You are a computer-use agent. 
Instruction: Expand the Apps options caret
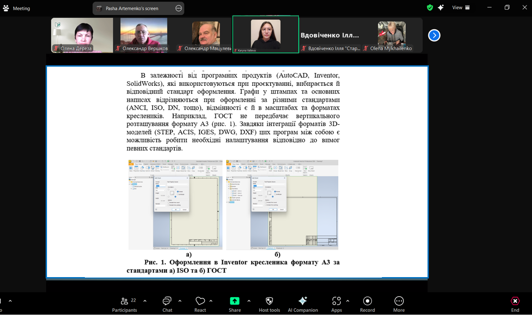(x=347, y=301)
